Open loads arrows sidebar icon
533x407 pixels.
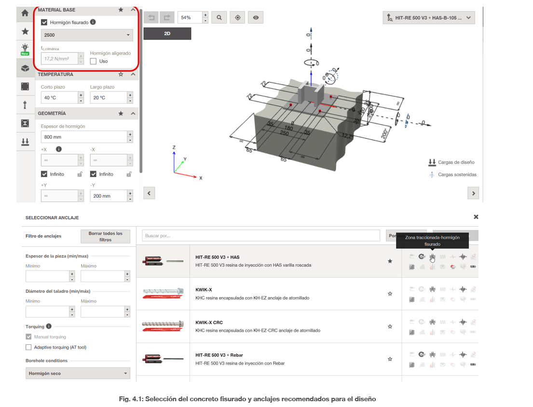[x=25, y=142]
